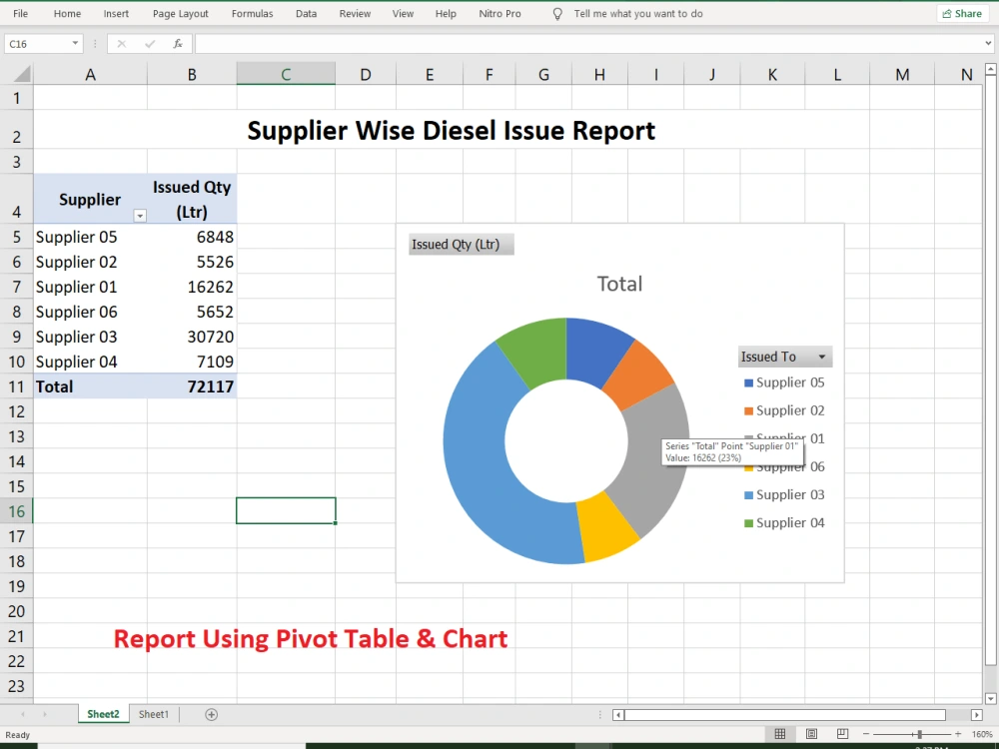Click the Insert Function fx icon
This screenshot has height=749, width=999.
point(178,43)
